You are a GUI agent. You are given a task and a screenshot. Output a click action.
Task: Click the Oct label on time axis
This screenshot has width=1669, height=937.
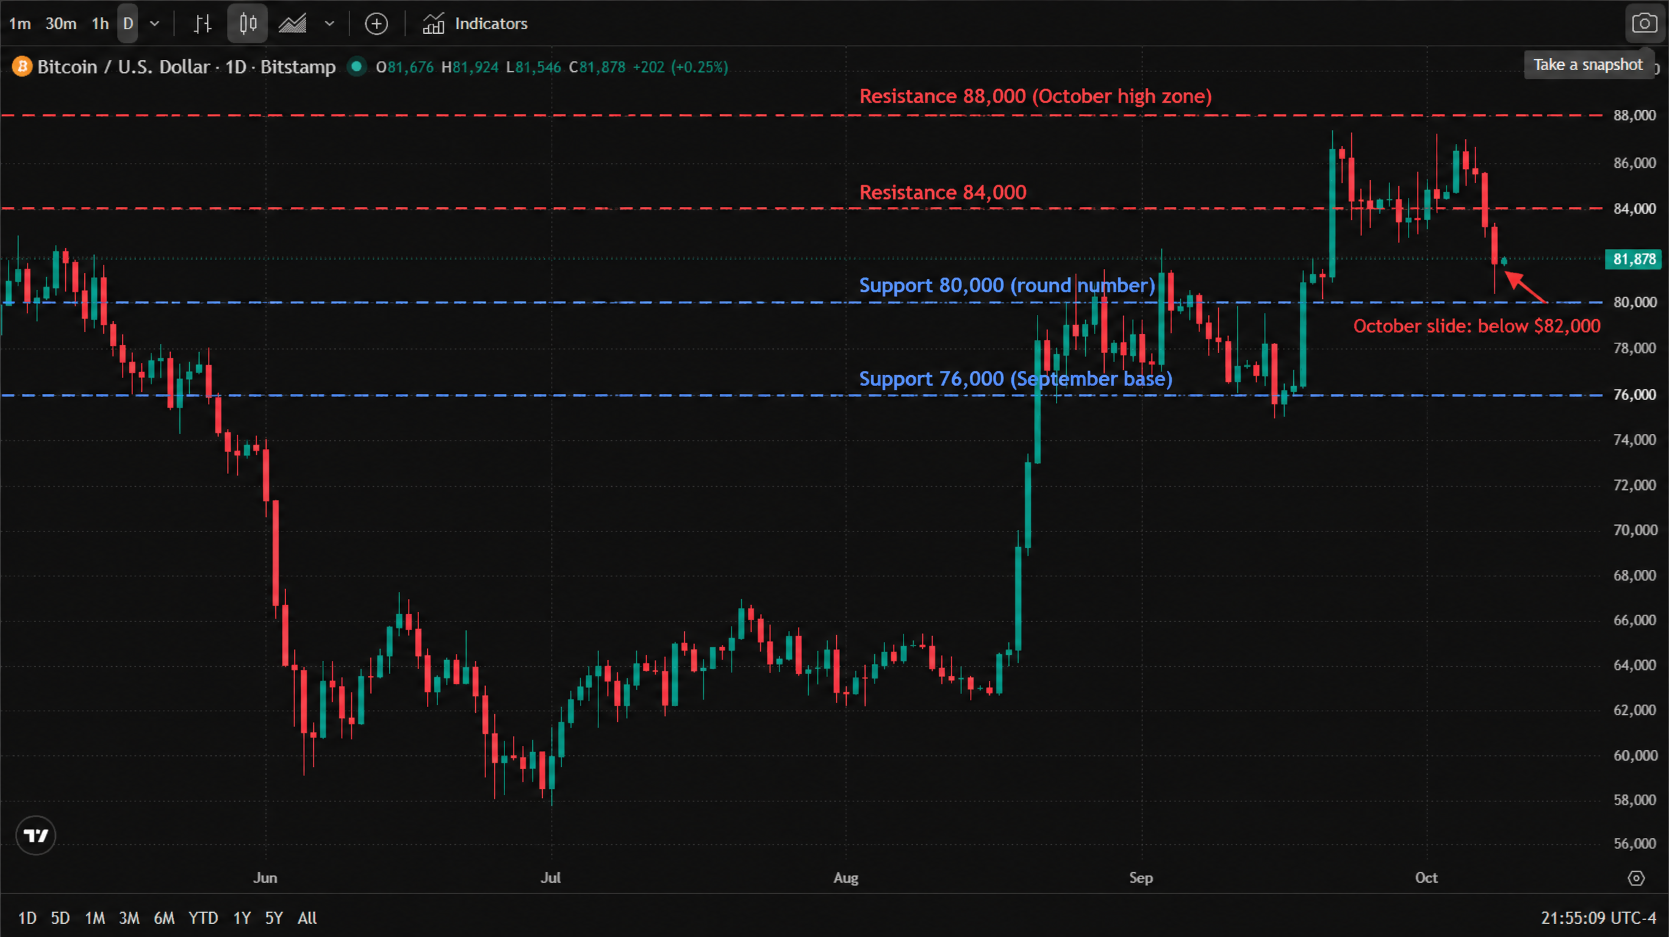[x=1426, y=878]
